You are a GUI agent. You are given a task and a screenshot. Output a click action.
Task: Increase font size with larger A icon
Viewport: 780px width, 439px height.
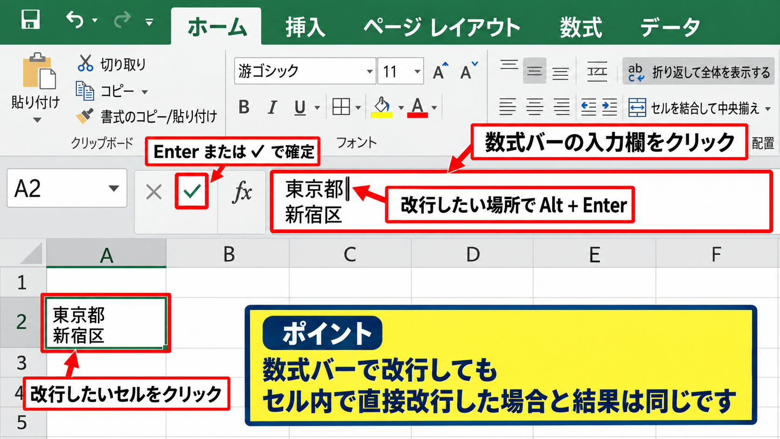click(440, 71)
